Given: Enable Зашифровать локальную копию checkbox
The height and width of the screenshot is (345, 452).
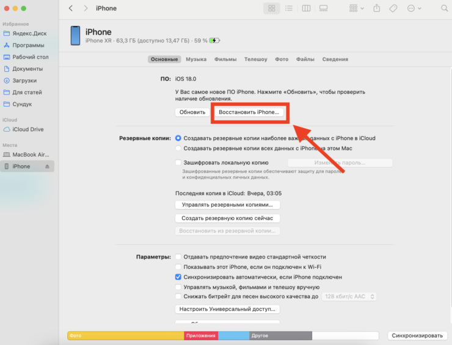Looking at the screenshot, I should point(178,163).
